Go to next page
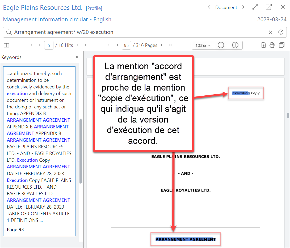The image size is (290, 248). pyautogui.click(x=161, y=45)
